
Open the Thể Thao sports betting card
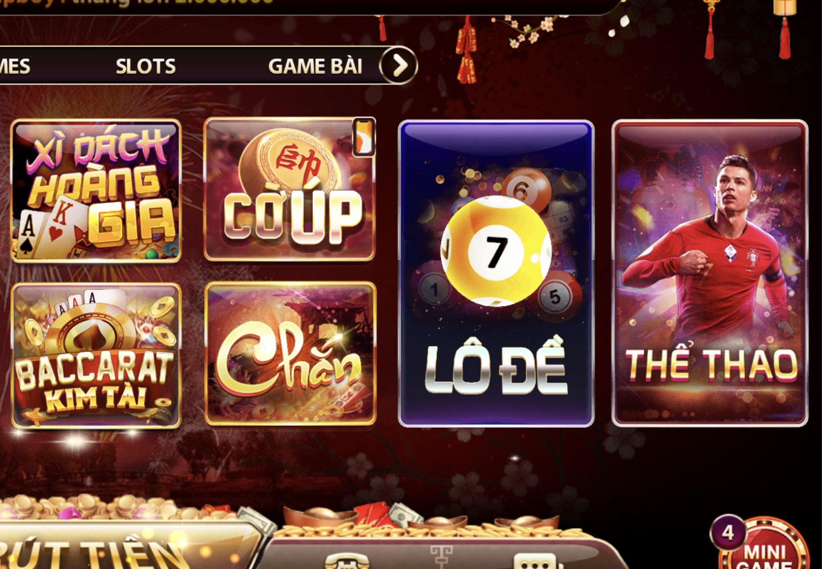pos(710,273)
